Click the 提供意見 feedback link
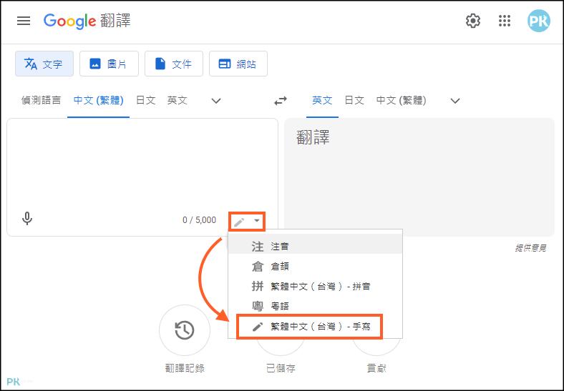Image resolution: width=564 pixels, height=391 pixels. (530, 247)
